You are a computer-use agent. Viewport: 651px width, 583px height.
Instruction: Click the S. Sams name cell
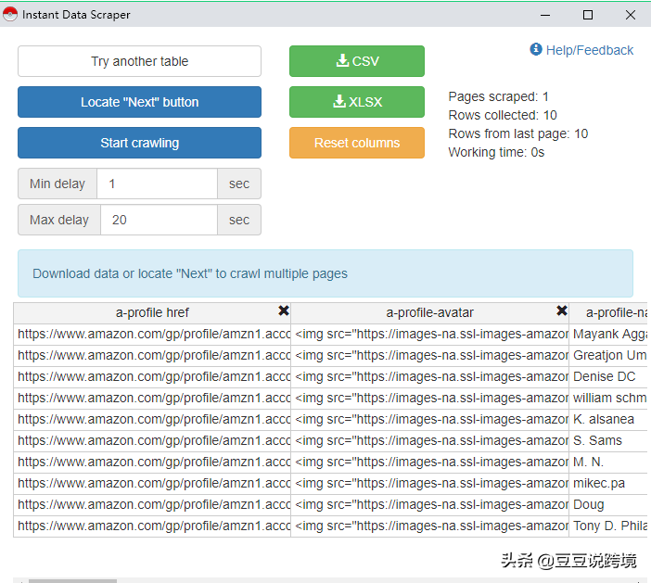607,440
